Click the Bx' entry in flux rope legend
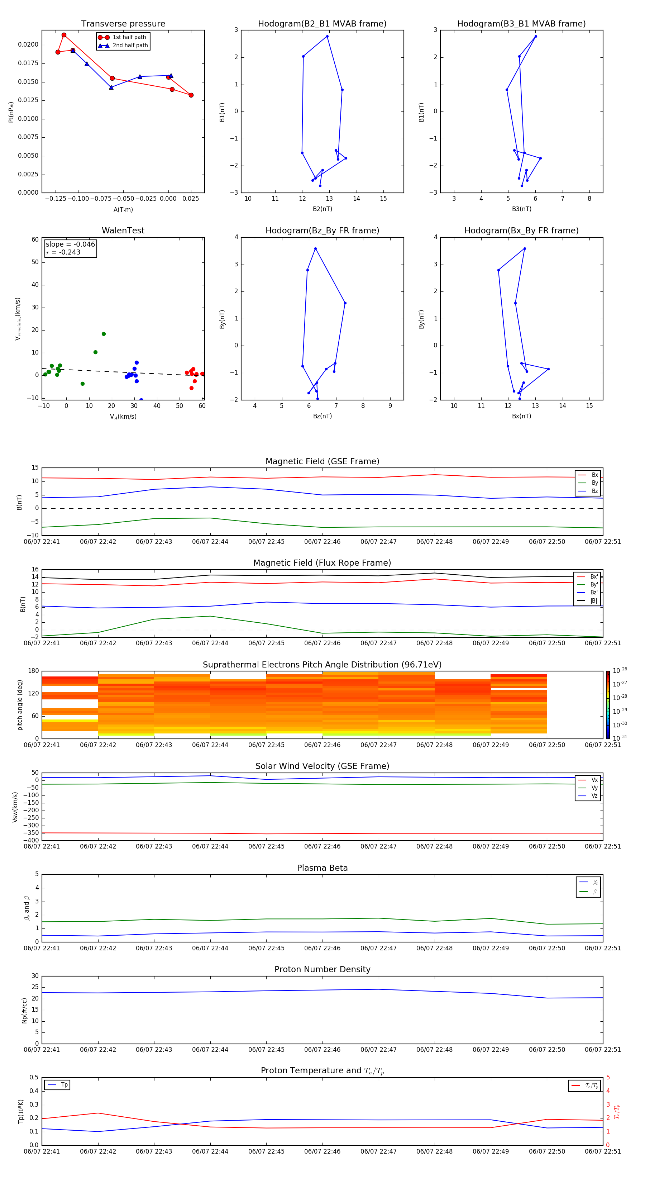 (x=588, y=577)
